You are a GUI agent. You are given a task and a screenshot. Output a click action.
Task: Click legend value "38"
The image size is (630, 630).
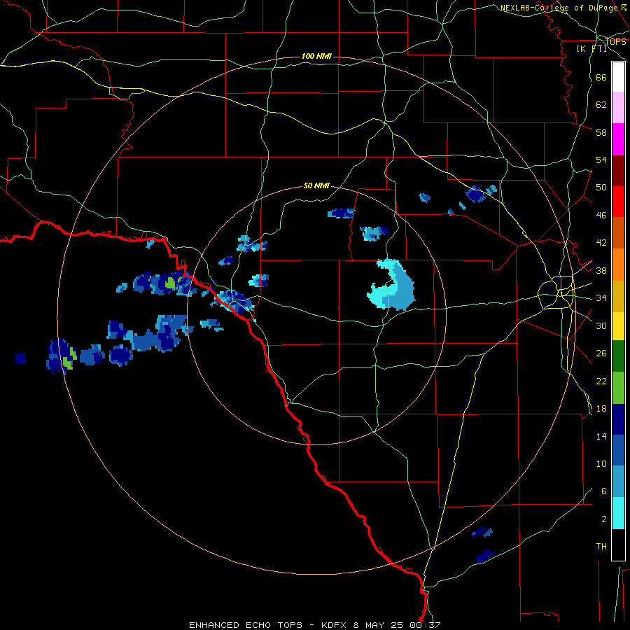click(601, 270)
